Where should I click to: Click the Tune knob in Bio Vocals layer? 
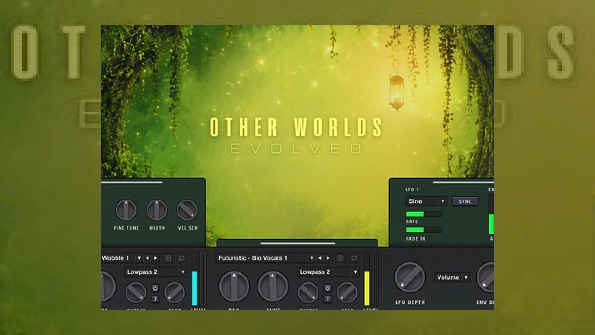[273, 286]
